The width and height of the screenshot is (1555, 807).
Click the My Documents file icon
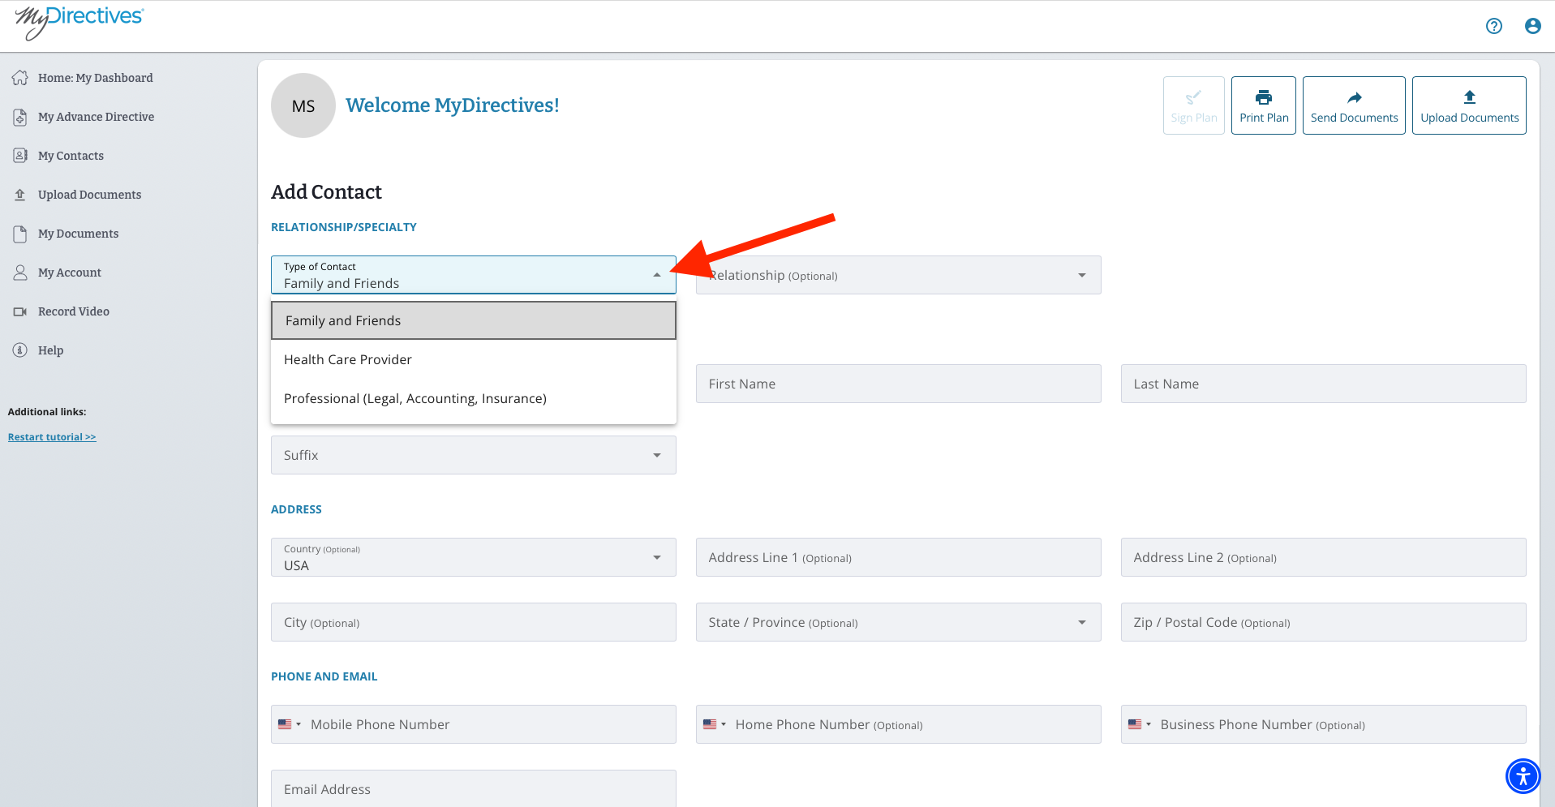point(20,234)
